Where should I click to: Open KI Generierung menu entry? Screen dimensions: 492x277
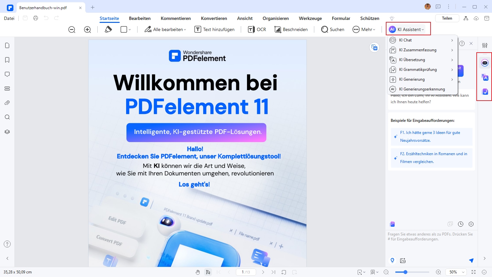(x=422, y=79)
